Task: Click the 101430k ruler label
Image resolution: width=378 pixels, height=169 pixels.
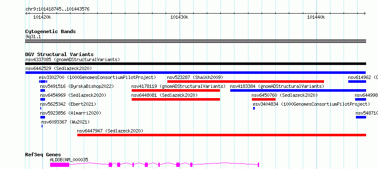Action: pos(179,17)
